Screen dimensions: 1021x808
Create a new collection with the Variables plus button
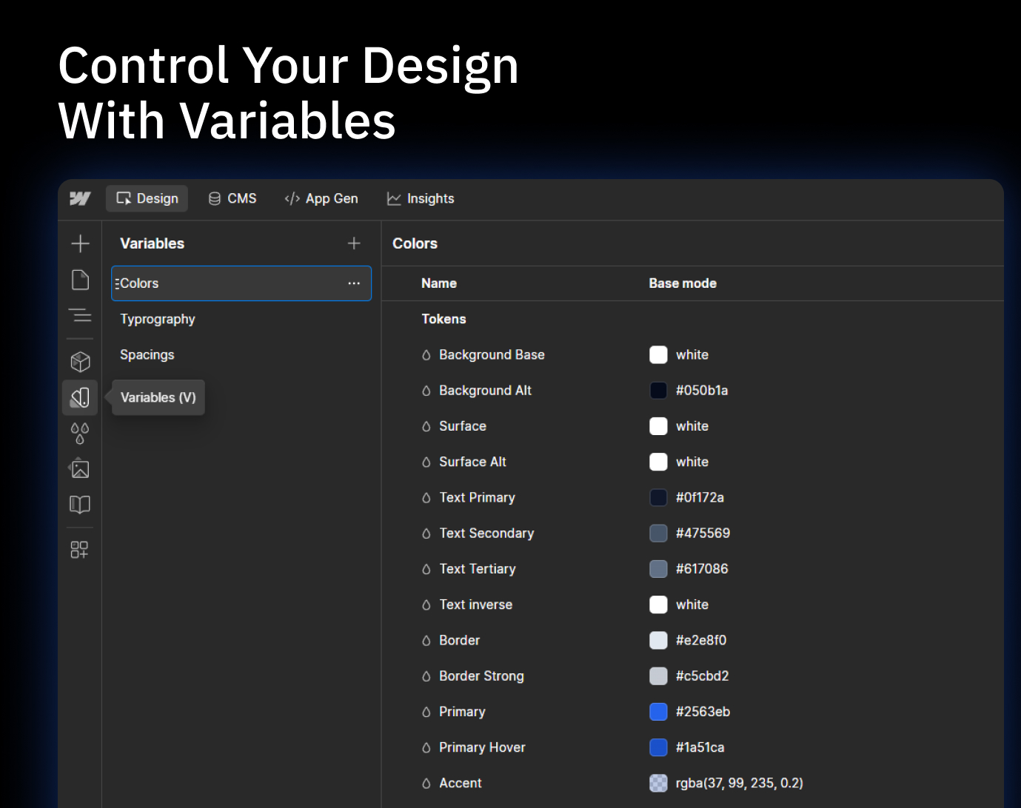pyautogui.click(x=354, y=243)
